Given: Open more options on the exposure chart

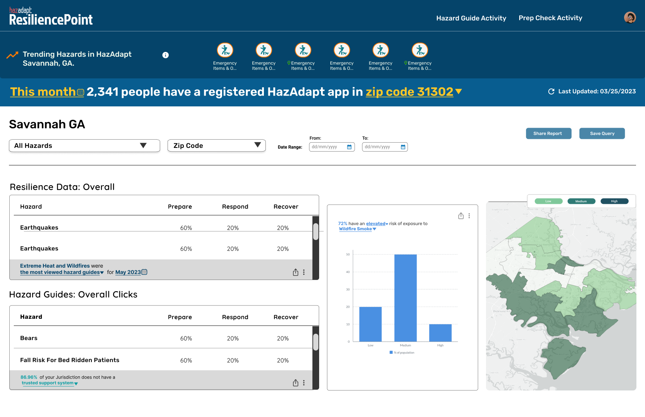Looking at the screenshot, I should (x=469, y=216).
